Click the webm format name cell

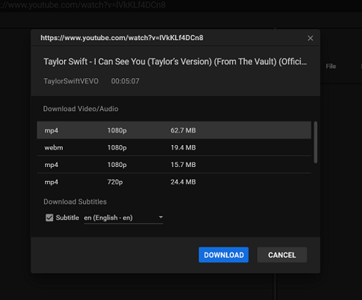tap(54, 148)
